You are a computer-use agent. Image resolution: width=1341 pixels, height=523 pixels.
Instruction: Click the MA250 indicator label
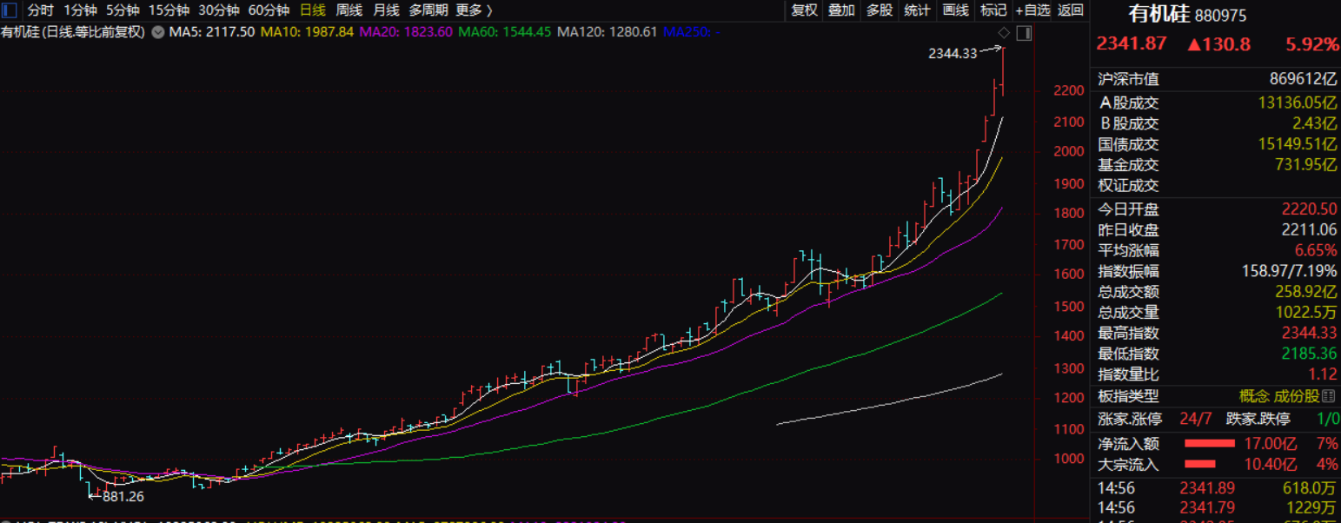click(692, 32)
